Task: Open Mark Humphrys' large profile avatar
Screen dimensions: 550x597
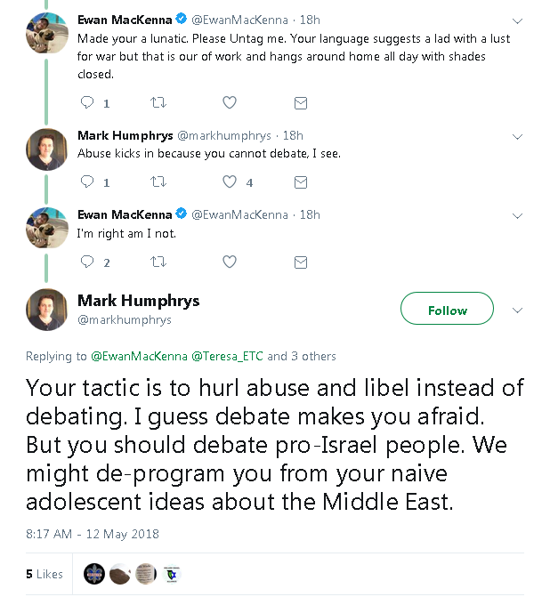Action: click(47, 310)
